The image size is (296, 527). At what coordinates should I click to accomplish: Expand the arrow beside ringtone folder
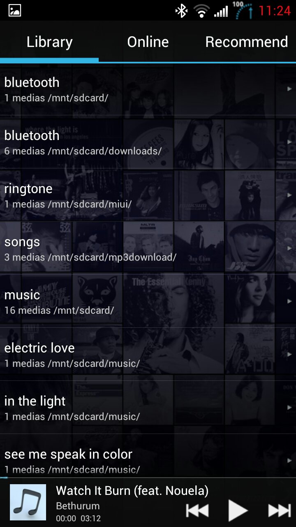pos(289,195)
